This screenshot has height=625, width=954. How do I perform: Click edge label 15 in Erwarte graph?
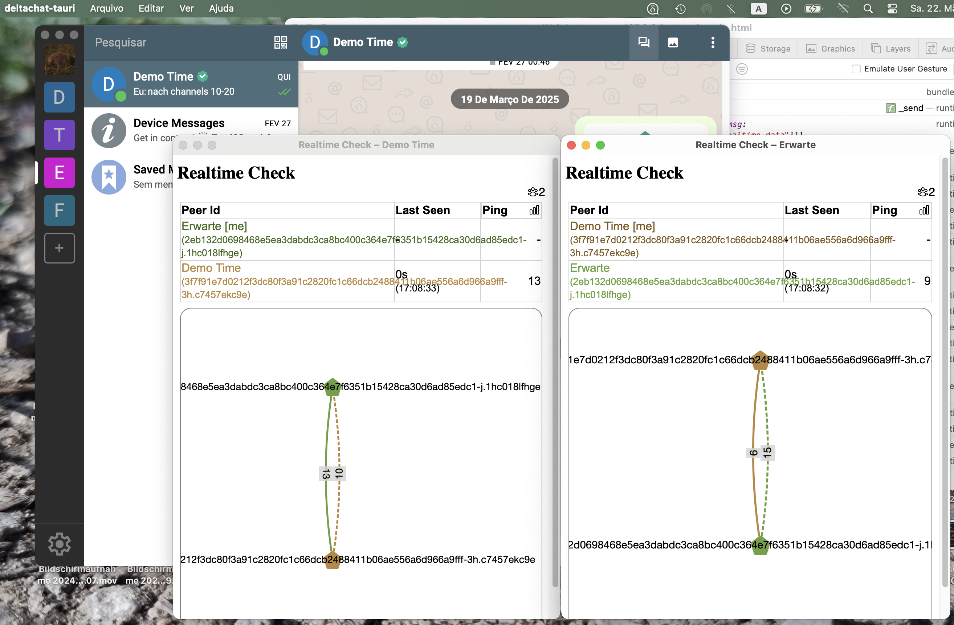coord(767,453)
